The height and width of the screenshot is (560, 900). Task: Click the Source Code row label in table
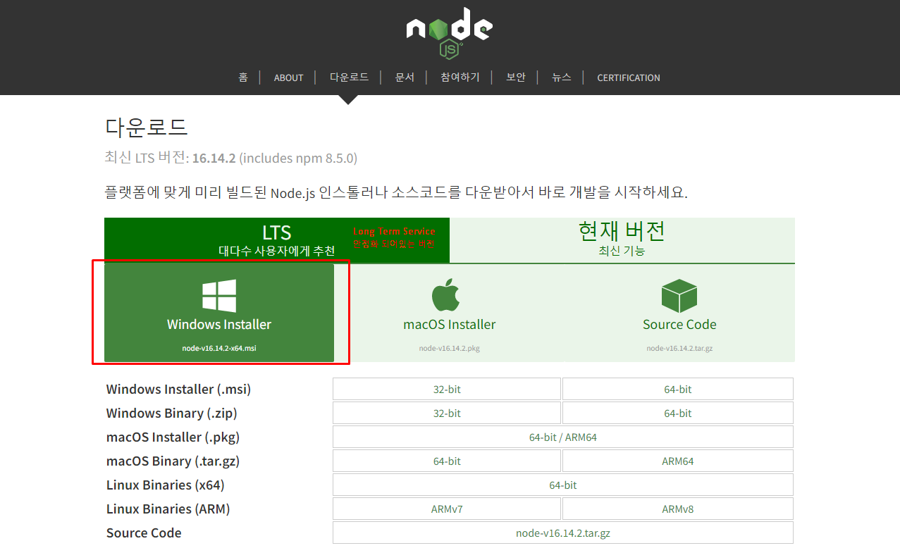click(144, 533)
